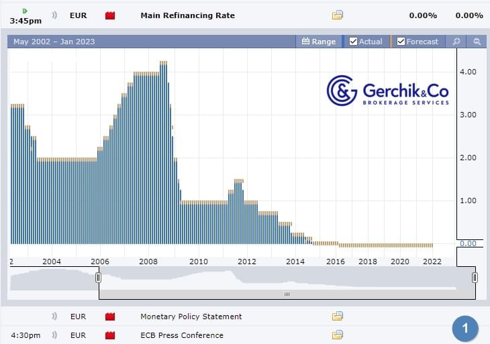
Task: Click the ECB Press Conference event name
Action: click(x=181, y=335)
